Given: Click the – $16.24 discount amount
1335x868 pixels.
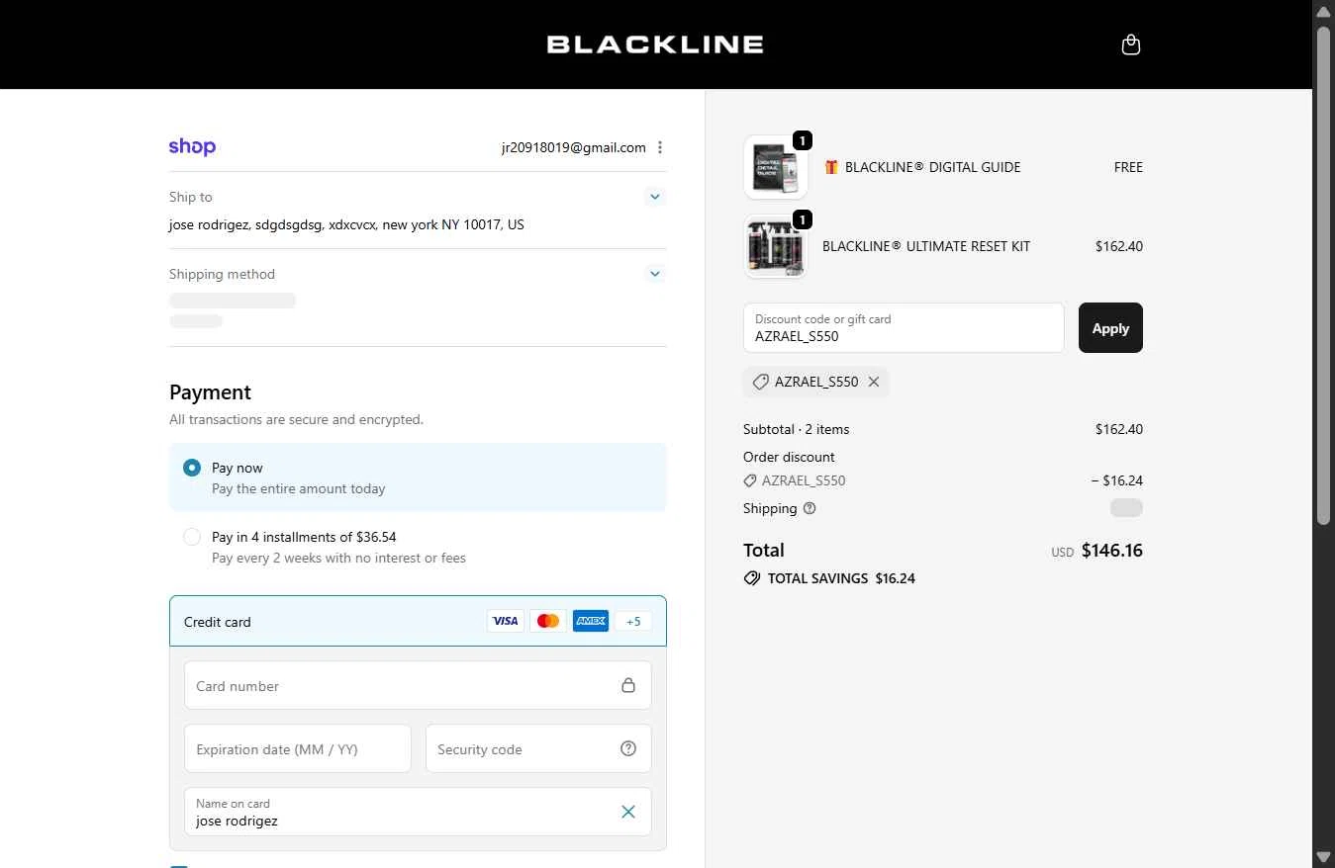Looking at the screenshot, I should [x=1117, y=480].
